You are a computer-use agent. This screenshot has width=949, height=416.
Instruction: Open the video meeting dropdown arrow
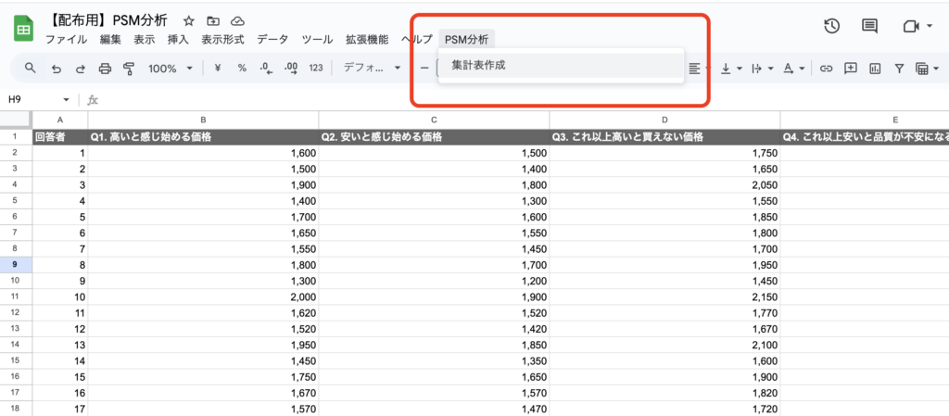930,26
